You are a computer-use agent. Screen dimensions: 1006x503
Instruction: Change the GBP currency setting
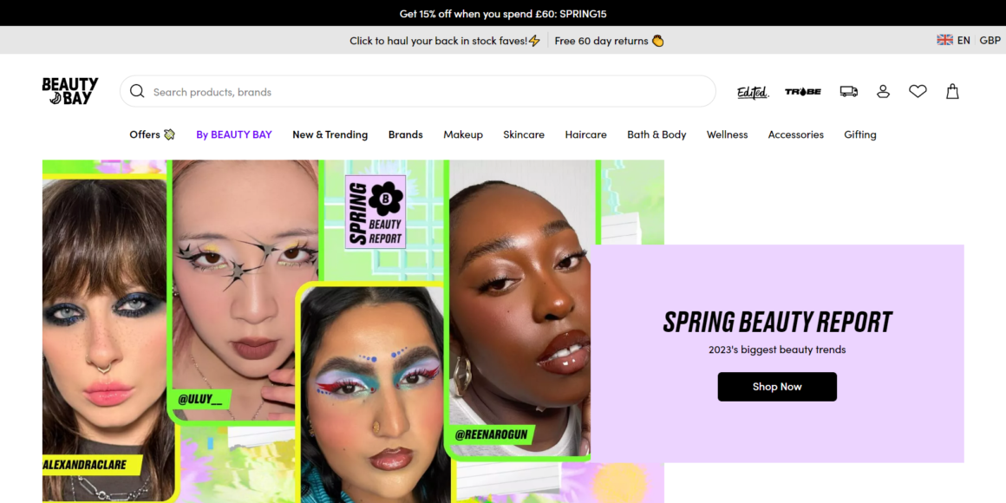[990, 40]
